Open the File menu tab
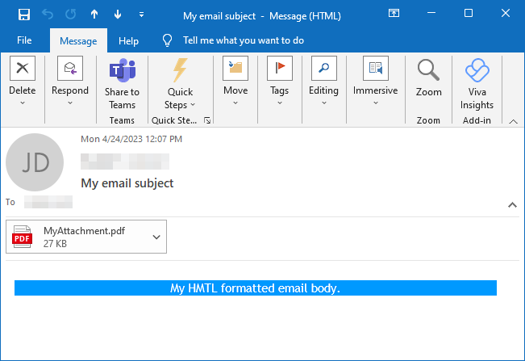This screenshot has height=361, width=525. pos(24,40)
